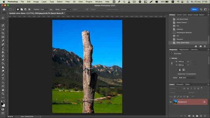Toggle Background layer visibility eye

tap(171, 102)
